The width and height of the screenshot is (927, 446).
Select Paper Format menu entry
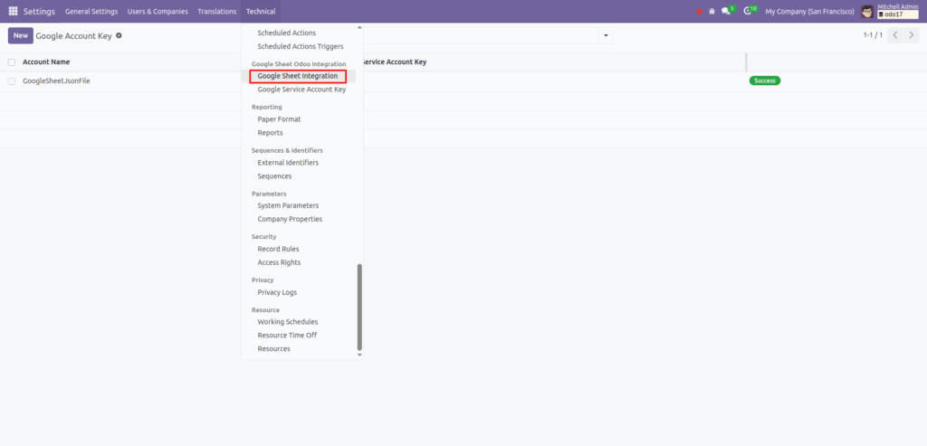point(279,119)
